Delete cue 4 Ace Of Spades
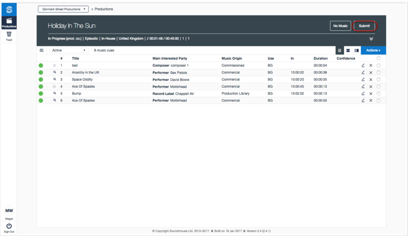Screen dimensions: 408x236 pos(371,87)
